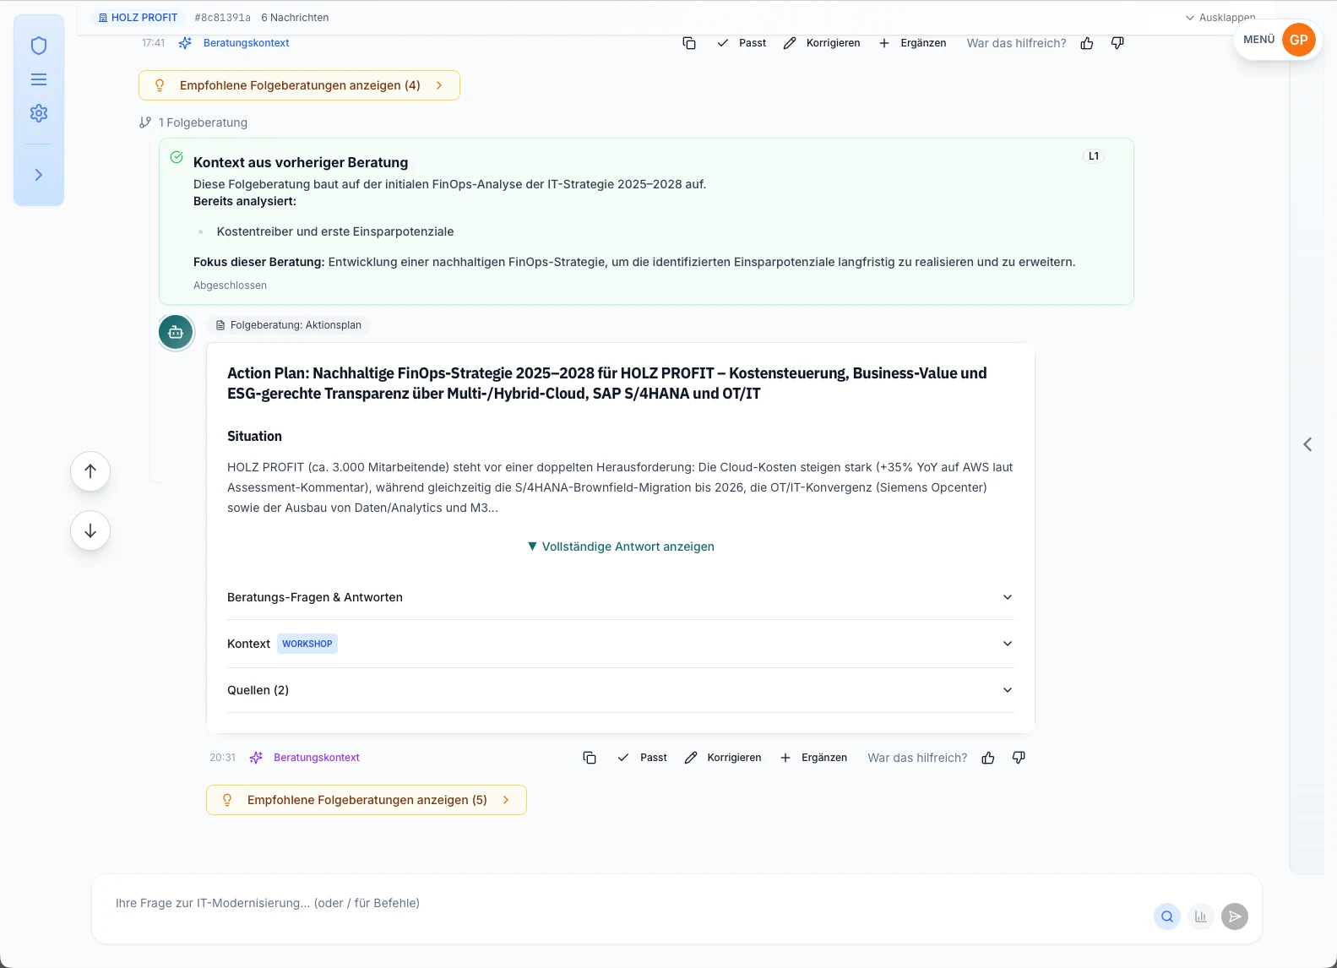
Task: Click the bar chart icon in input bar
Action: (x=1200, y=916)
